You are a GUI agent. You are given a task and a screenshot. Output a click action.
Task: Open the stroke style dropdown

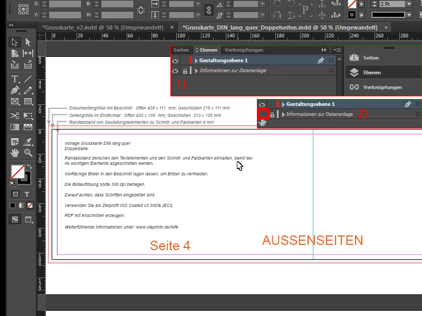(x=409, y=15)
